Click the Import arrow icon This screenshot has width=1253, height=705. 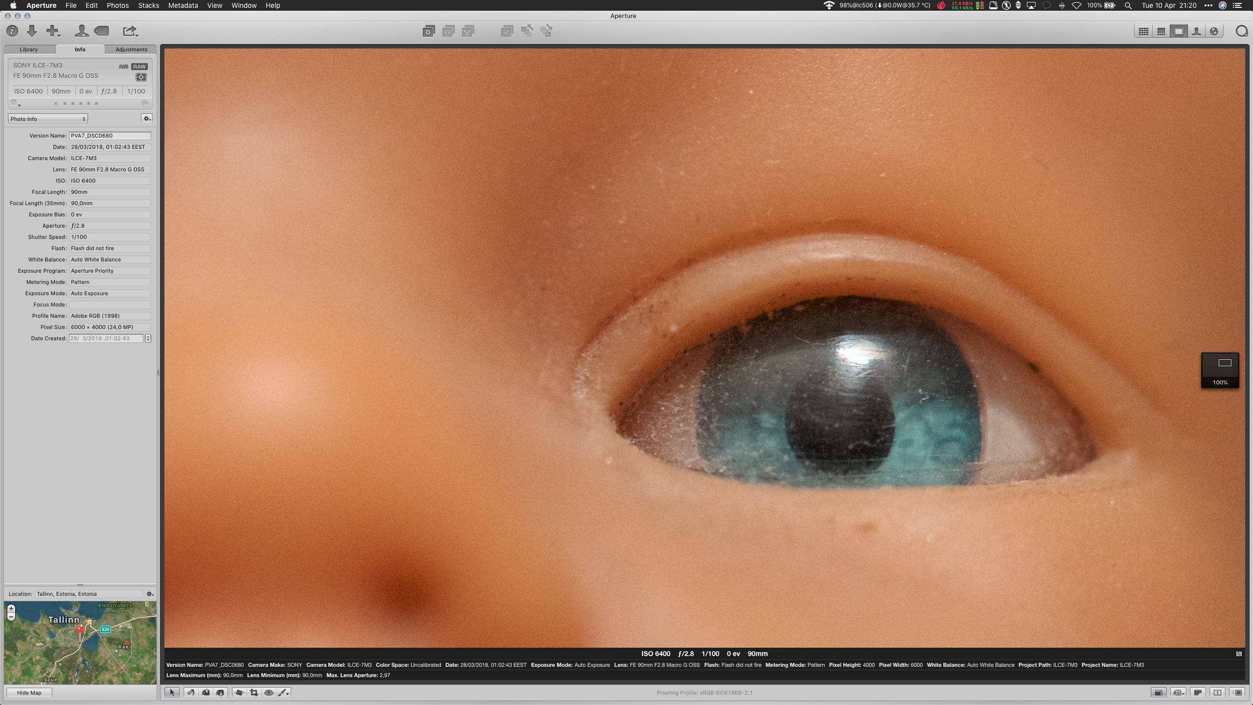[x=32, y=31]
